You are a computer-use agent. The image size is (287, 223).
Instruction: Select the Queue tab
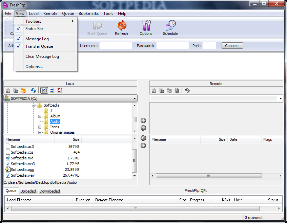(11, 191)
